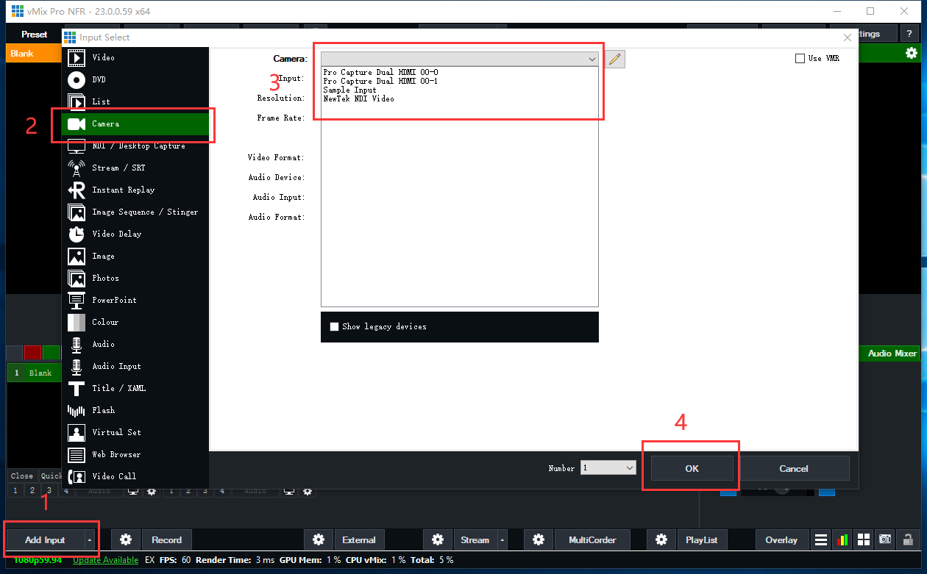Enable the Use VMR checkbox
Viewport: 927px width, 574px height.
(x=800, y=59)
